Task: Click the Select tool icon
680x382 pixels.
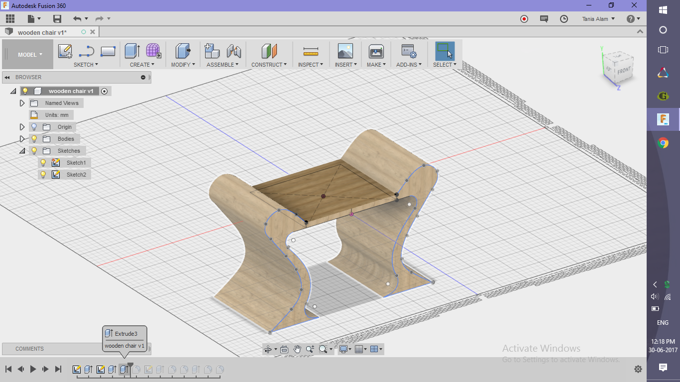Action: pos(445,51)
